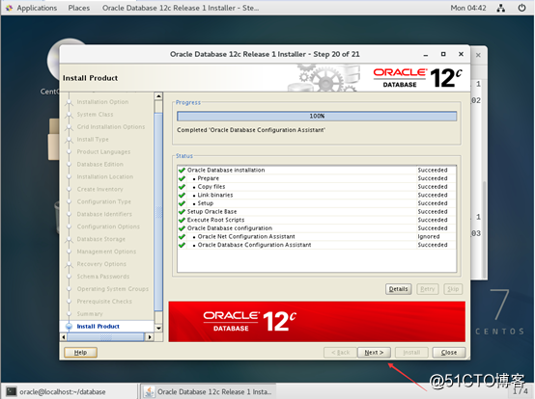535x399 pixels.
Task: Select the Product Languages step
Action: [x=103, y=151]
